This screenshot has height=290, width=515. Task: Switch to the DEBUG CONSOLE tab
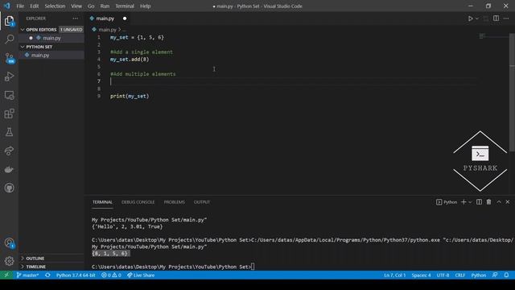138,202
